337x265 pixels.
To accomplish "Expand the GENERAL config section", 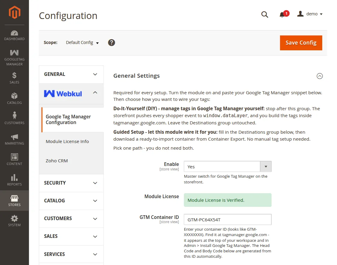I will [x=71, y=74].
